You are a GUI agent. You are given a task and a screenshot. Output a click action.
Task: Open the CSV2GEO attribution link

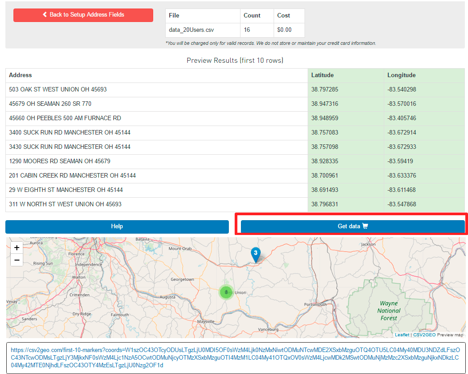click(x=424, y=335)
